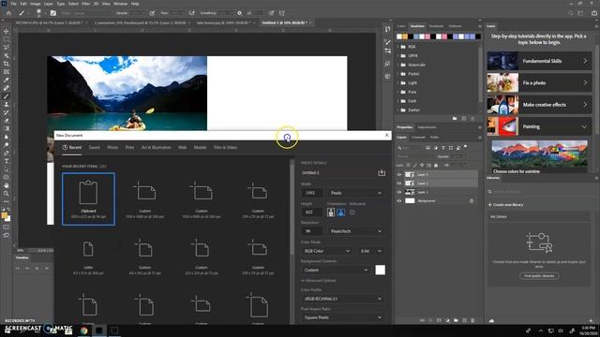Select the Gradient tool
The height and width of the screenshot is (337, 600).
click(x=7, y=129)
